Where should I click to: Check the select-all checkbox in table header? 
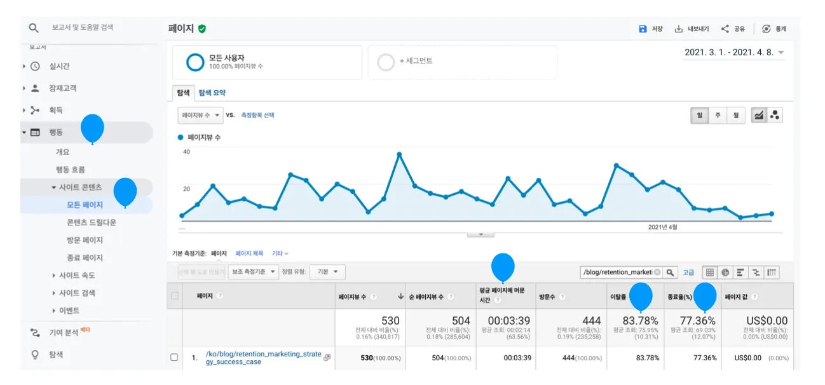pos(175,296)
